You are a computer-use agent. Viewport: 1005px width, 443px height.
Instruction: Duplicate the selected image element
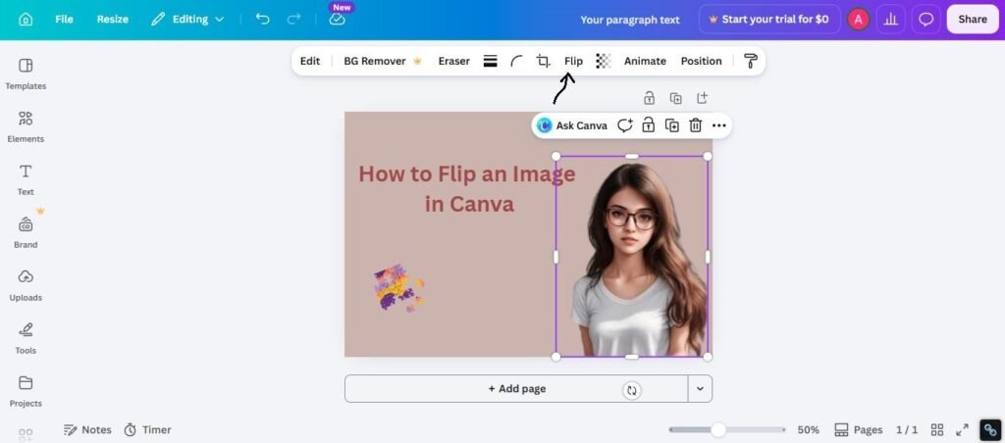[x=671, y=125]
